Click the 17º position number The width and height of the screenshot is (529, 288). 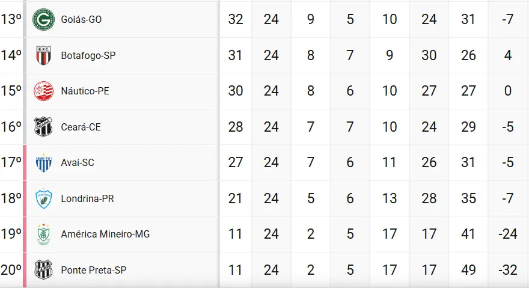(11, 163)
